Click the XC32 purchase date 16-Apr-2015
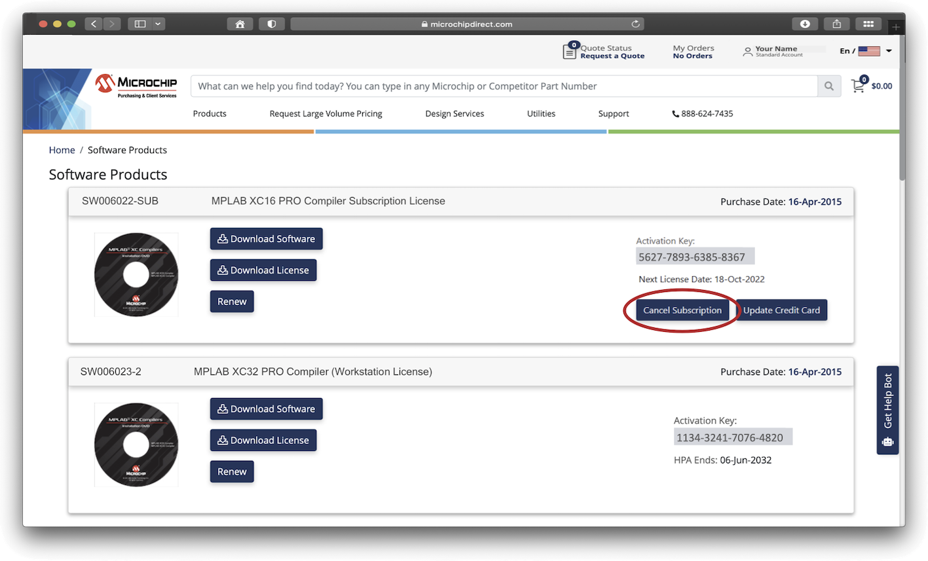Viewport: 928px width, 561px height. tap(815, 372)
